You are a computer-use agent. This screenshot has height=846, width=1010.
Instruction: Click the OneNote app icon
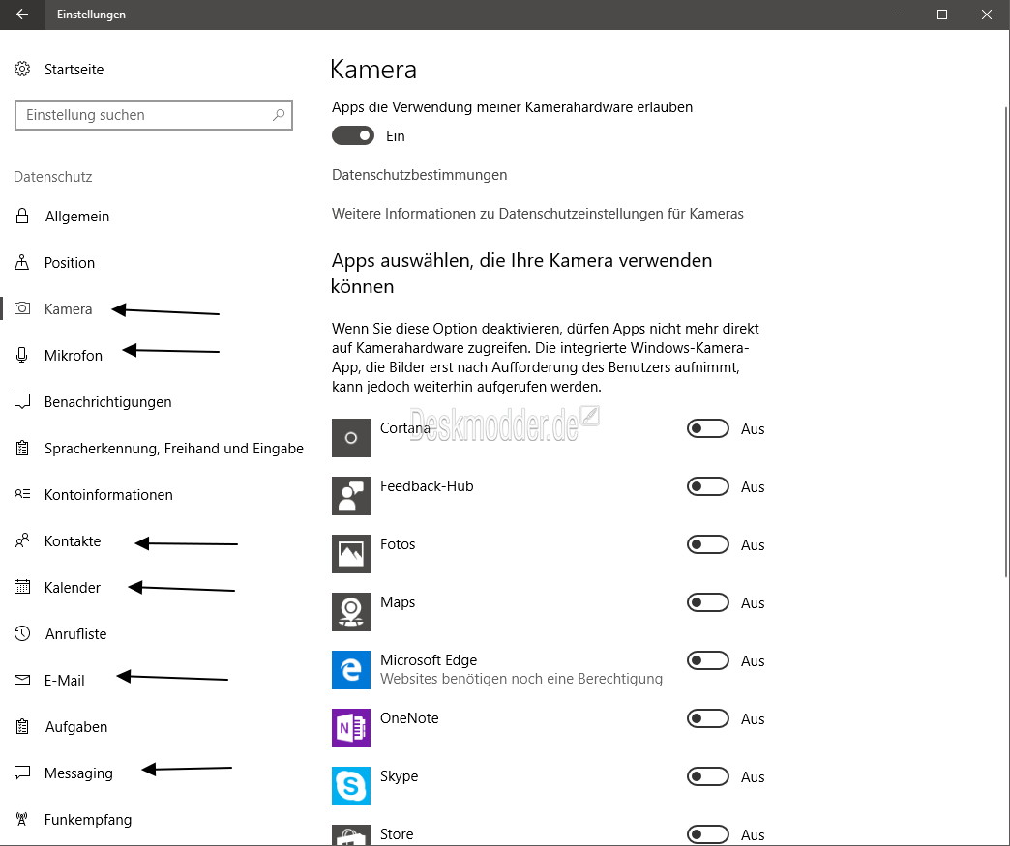point(351,727)
